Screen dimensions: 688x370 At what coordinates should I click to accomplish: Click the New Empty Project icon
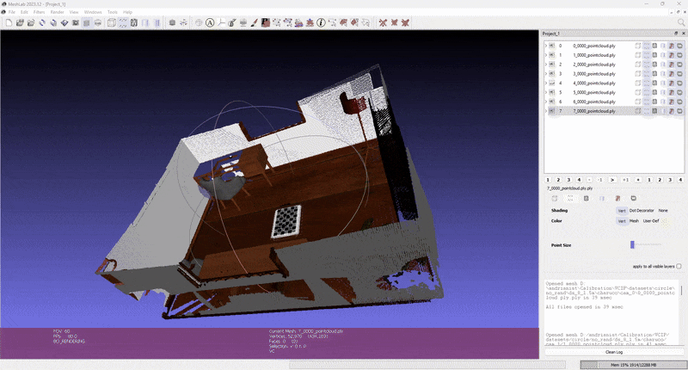point(8,22)
